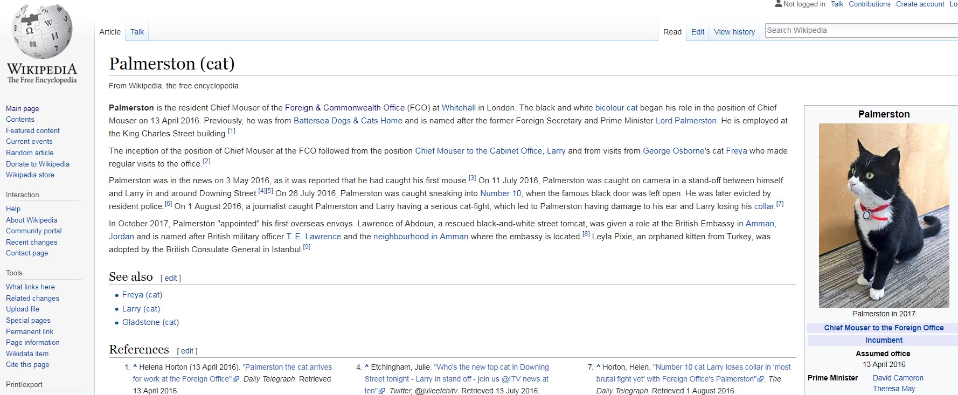The width and height of the screenshot is (958, 395).
Task: Open Current events sidebar link
Action: coord(29,141)
